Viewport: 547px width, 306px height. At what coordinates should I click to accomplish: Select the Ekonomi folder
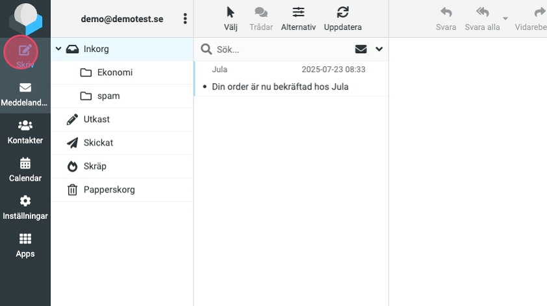(x=114, y=72)
